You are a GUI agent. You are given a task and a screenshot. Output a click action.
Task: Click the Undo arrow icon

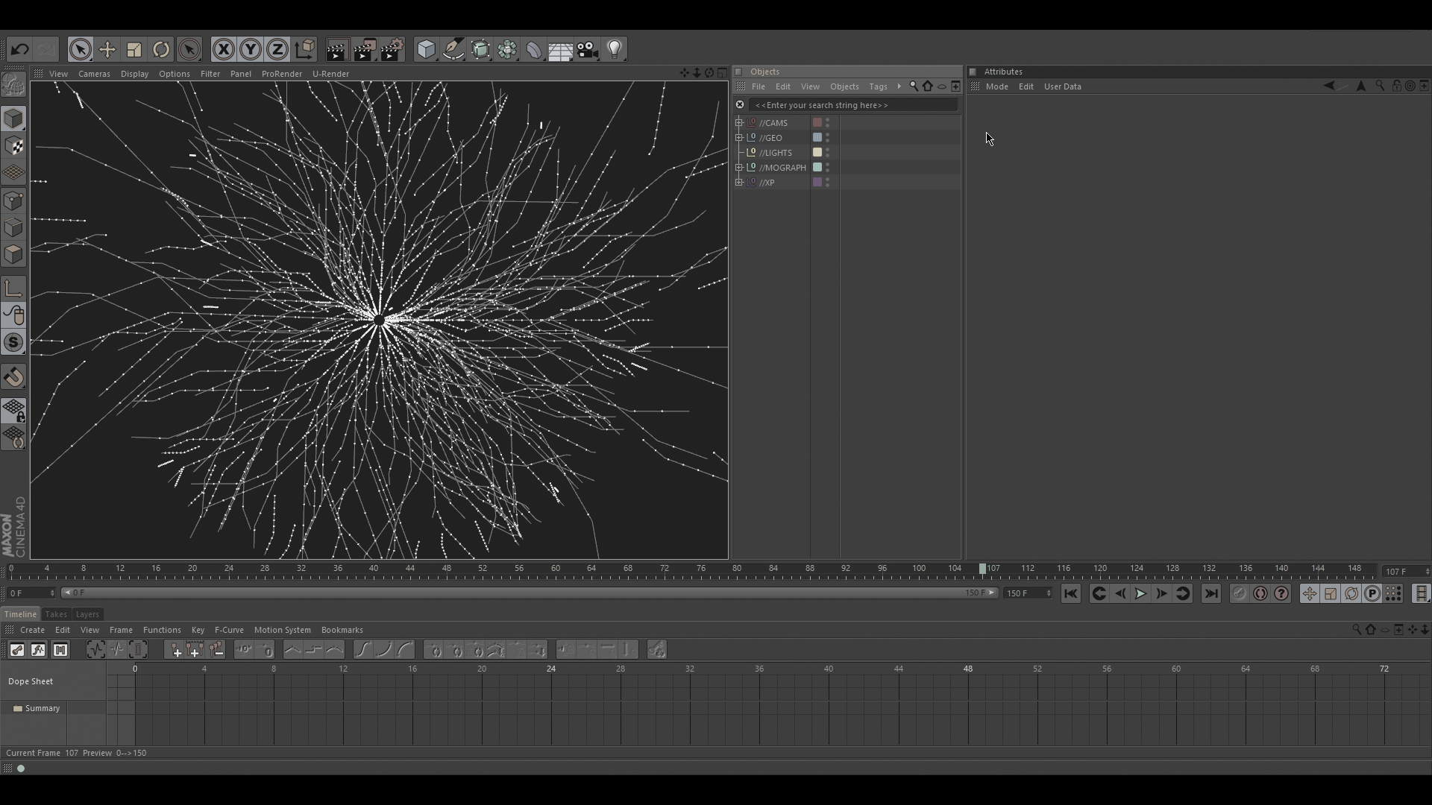[x=20, y=50]
